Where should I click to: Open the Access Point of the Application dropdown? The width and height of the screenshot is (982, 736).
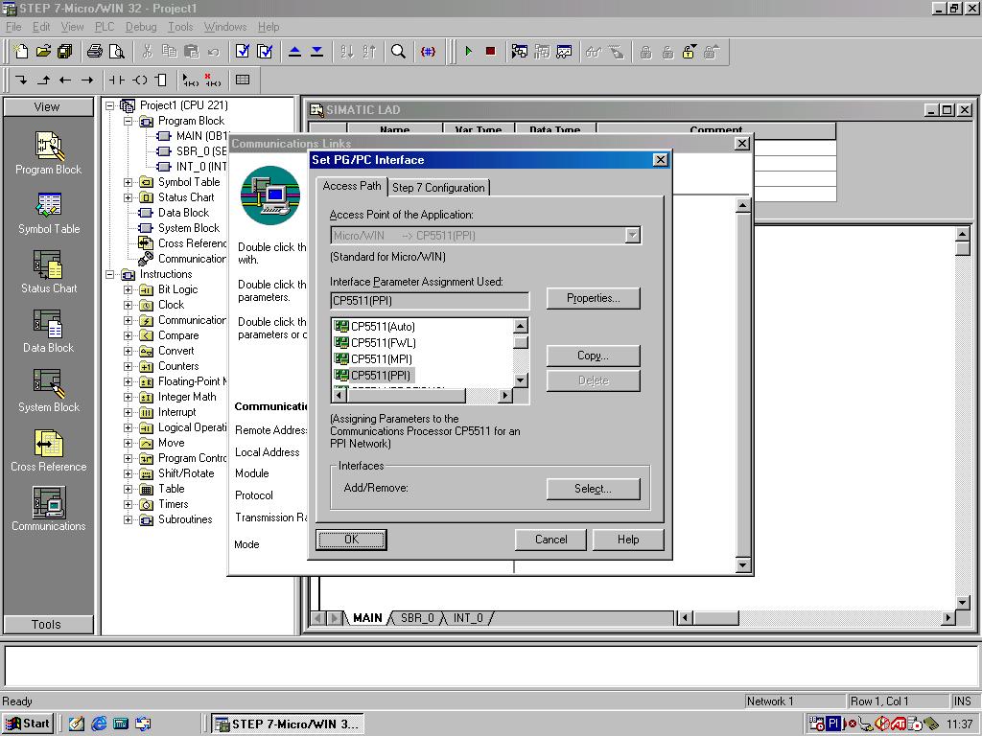(x=633, y=236)
